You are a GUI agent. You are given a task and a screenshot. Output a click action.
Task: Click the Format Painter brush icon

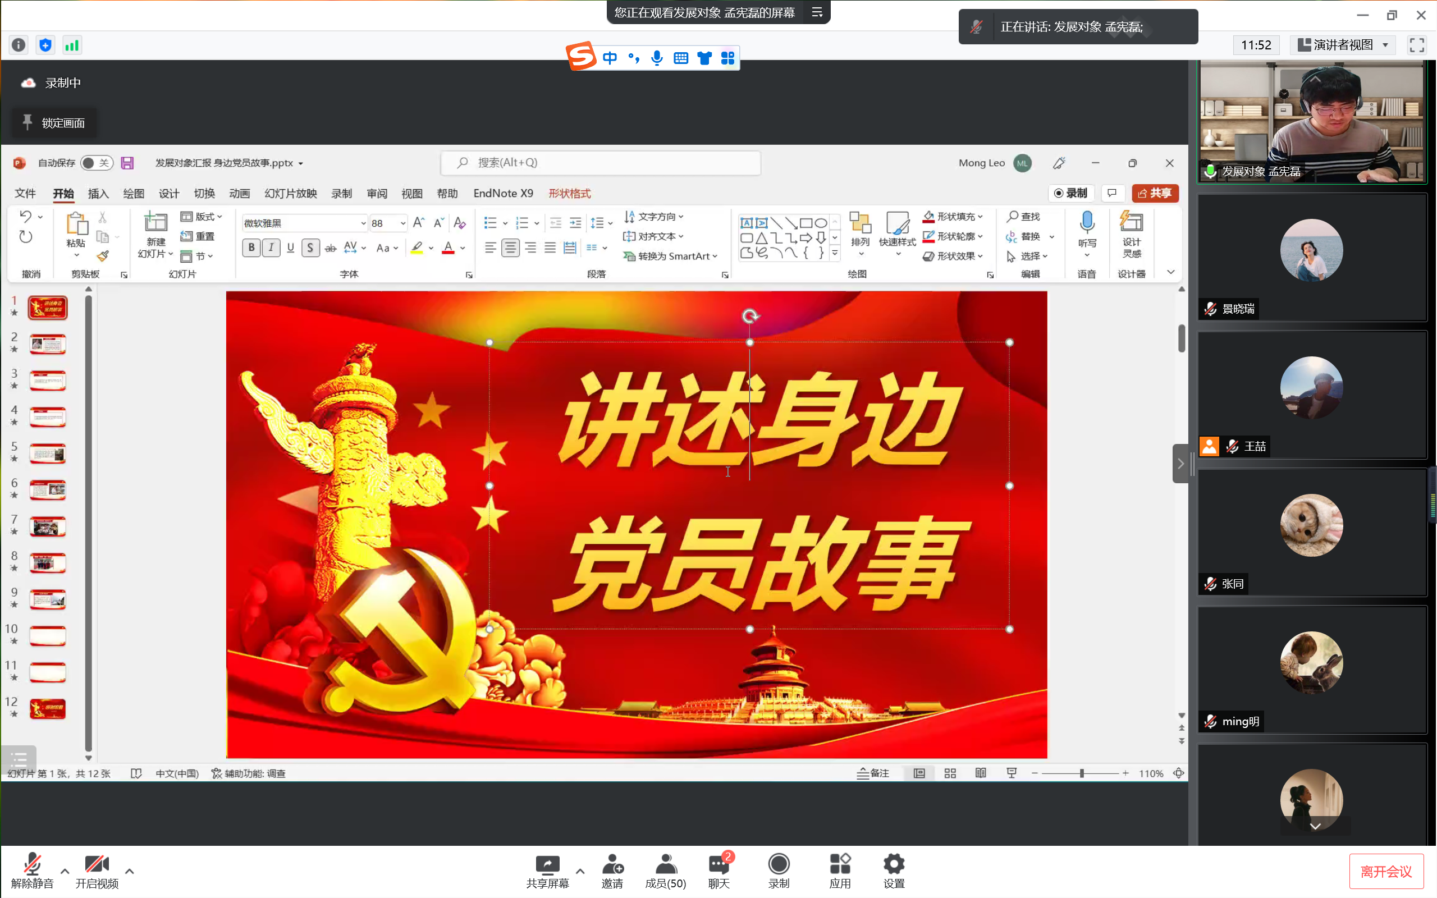coord(103,256)
